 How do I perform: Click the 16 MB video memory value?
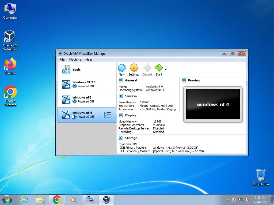tap(157, 121)
